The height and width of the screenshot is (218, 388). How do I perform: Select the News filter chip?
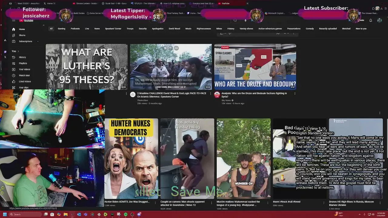[x=97, y=29]
